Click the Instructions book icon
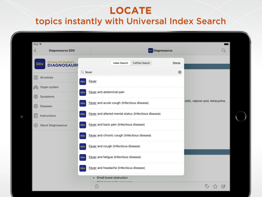The image size is (262, 197). [36, 116]
